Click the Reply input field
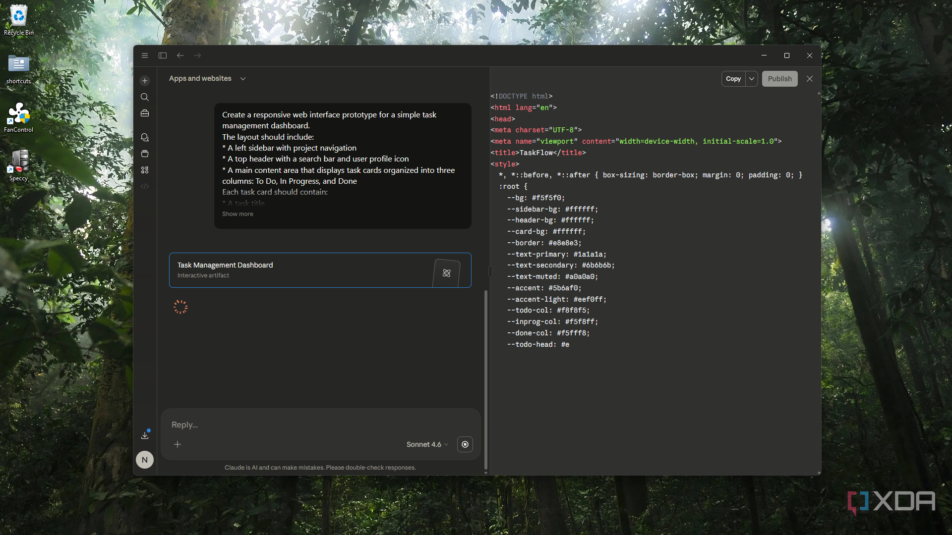Viewport: 952px width, 535px height. point(320,425)
